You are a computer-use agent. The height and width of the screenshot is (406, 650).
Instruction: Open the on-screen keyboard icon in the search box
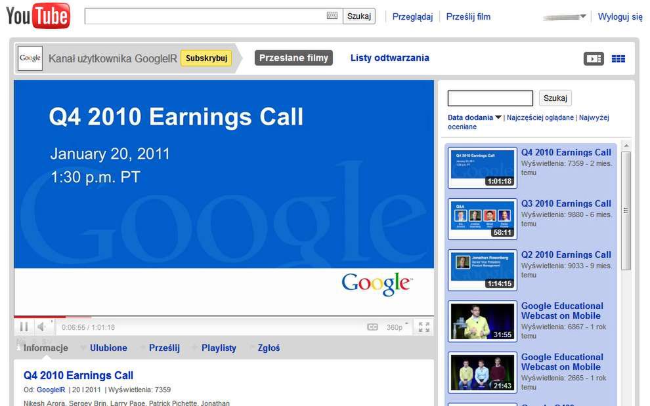click(332, 16)
